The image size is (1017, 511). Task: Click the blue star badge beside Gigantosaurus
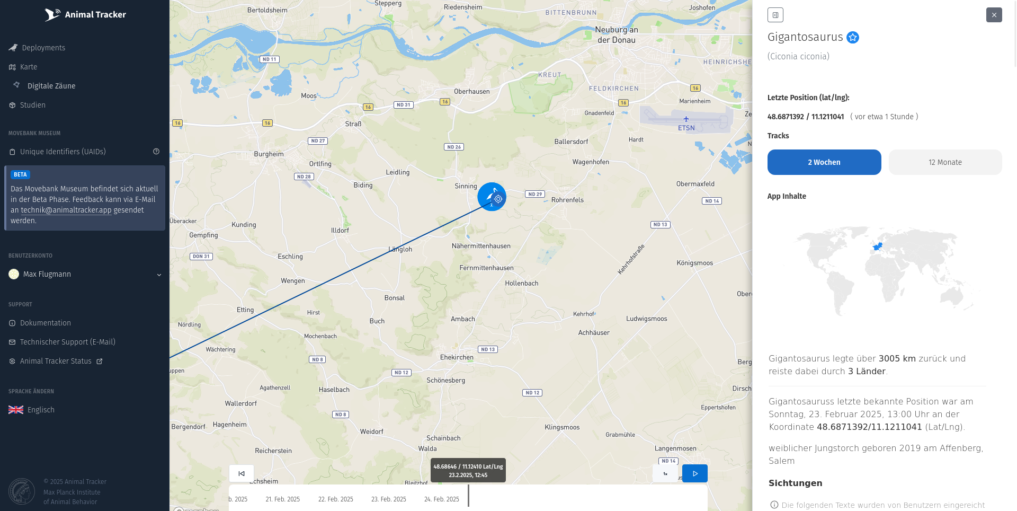click(x=853, y=37)
